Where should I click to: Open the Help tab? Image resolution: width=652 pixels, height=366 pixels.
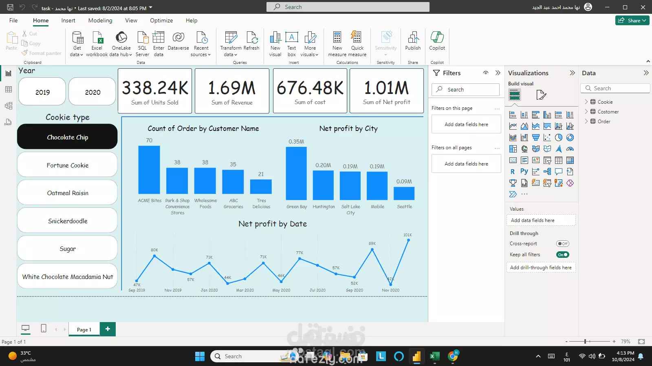click(192, 20)
